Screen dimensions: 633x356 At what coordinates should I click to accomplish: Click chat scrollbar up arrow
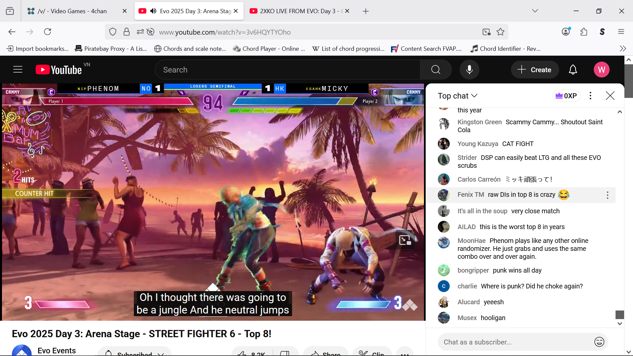pos(620,112)
